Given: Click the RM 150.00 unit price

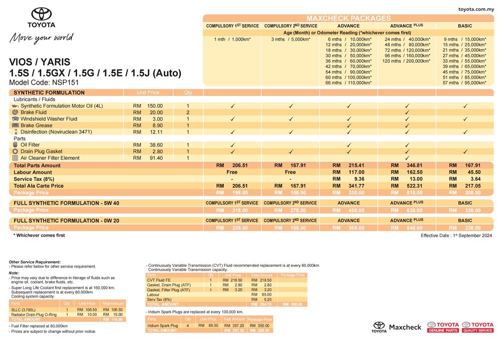Looking at the screenshot, I should point(148,106).
